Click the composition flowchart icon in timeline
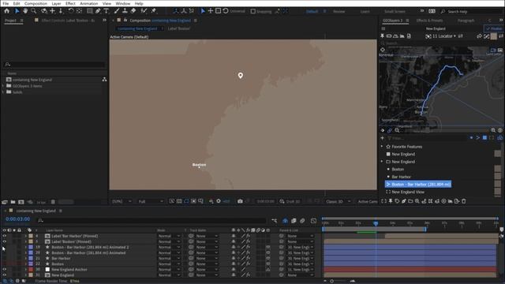The width and height of the screenshot is (505, 284). click(x=274, y=221)
